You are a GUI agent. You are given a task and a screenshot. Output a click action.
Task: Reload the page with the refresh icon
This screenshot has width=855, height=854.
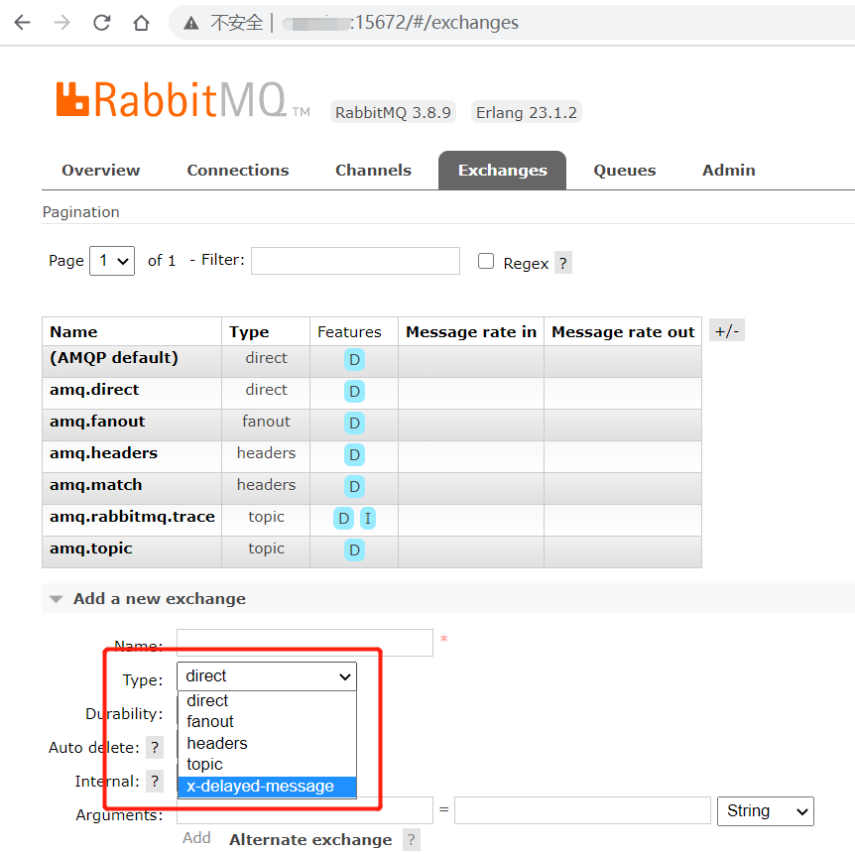[102, 23]
